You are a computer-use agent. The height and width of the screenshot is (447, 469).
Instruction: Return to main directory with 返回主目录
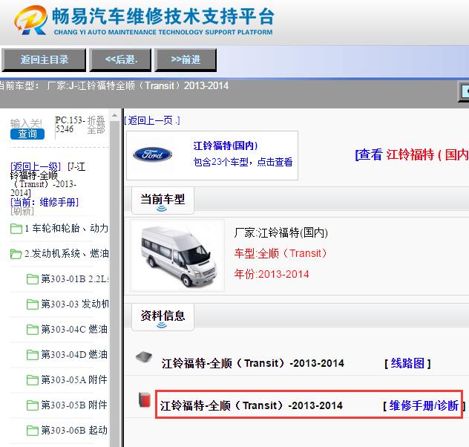[44, 60]
